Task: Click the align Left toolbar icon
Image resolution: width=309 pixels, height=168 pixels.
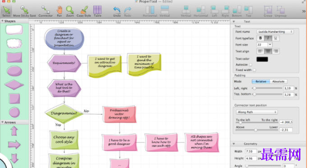Action: tap(214, 11)
